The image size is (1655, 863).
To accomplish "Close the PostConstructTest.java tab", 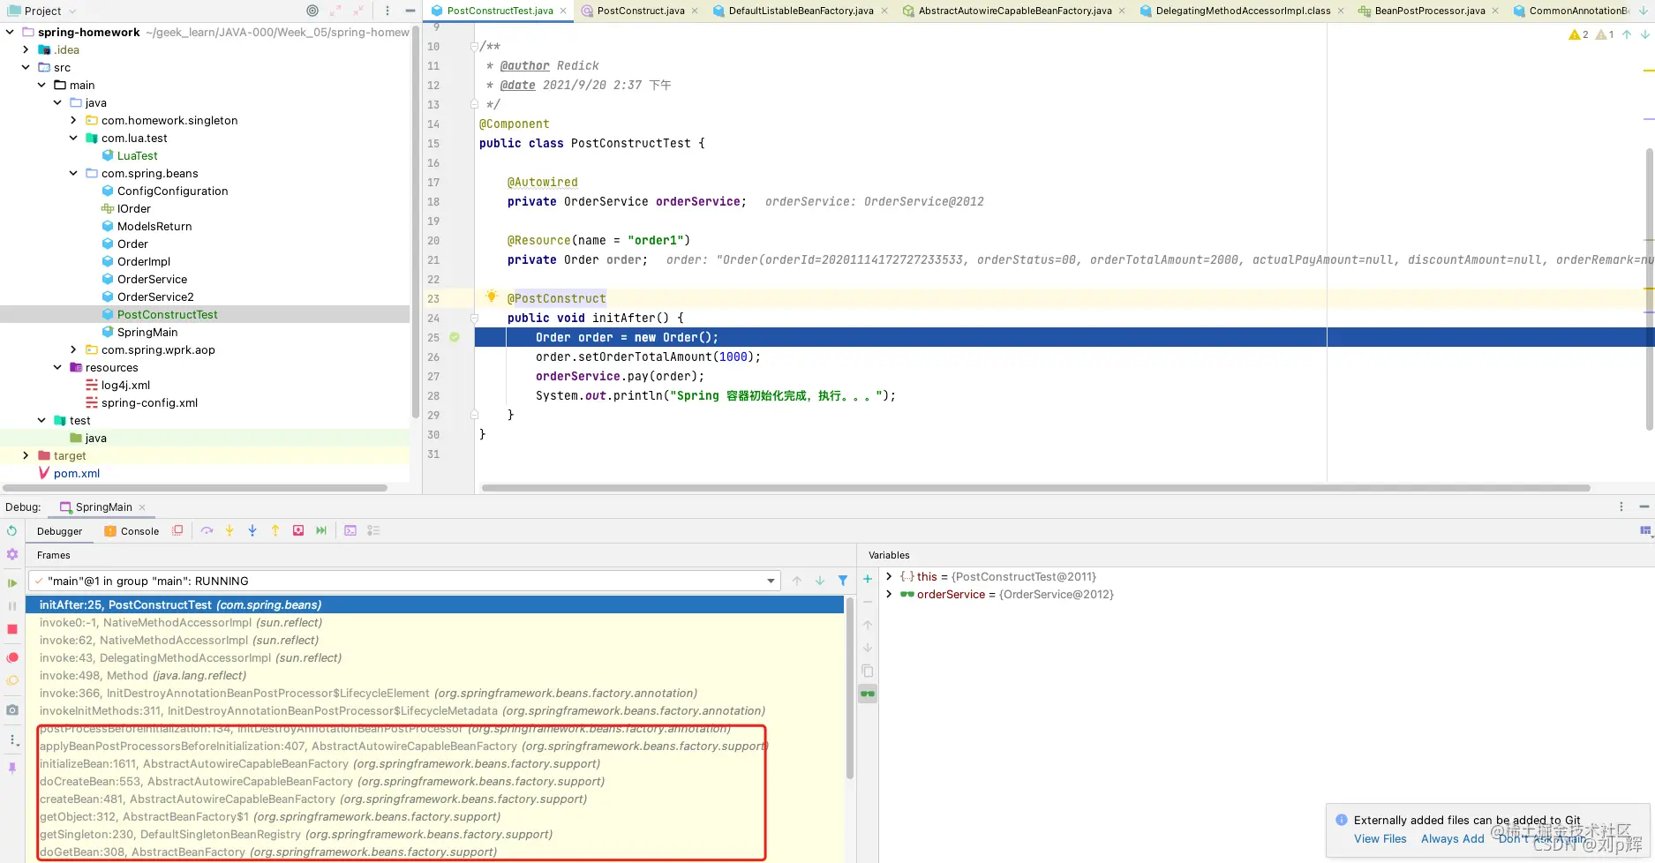I will point(563,11).
